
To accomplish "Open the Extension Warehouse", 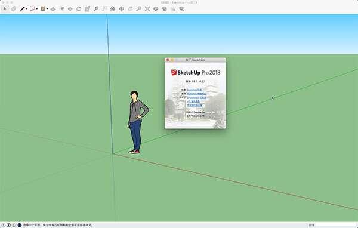I will pyautogui.click(x=165, y=9).
